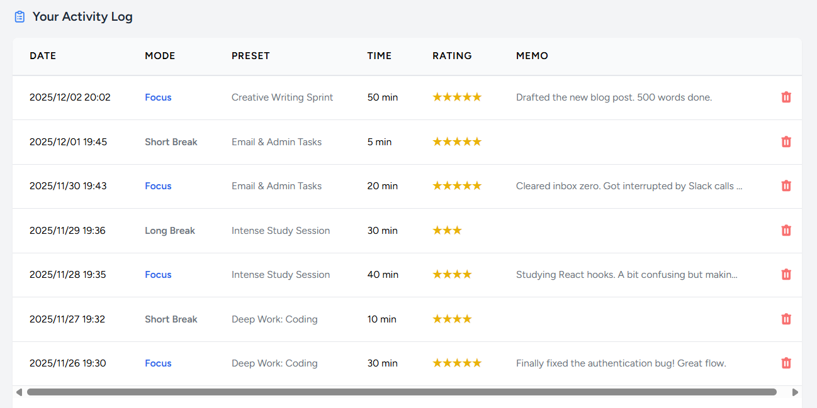Click the five-star rating on the top row
This screenshot has height=408, width=817.
tap(457, 97)
